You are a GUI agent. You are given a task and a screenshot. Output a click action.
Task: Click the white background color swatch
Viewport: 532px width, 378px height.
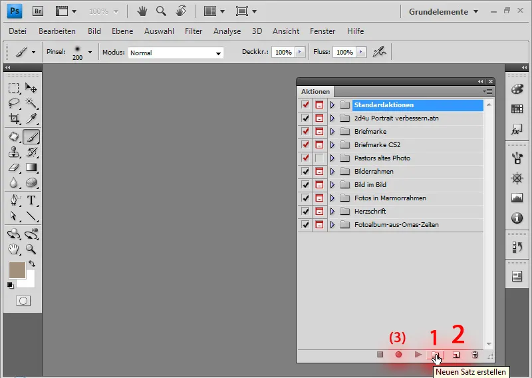(30, 282)
